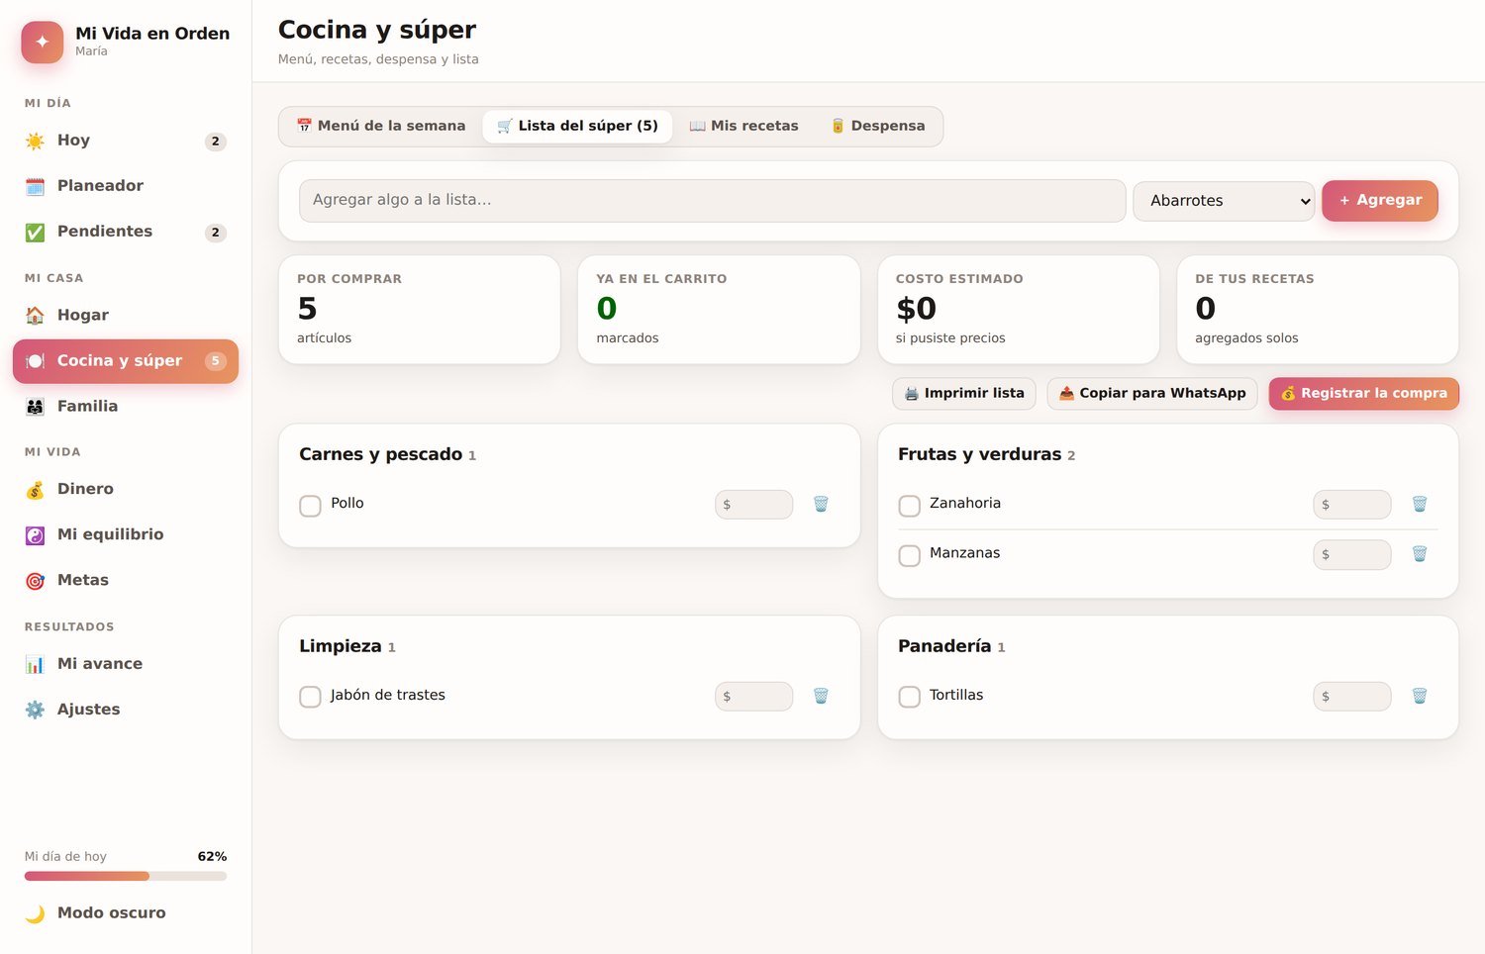The height and width of the screenshot is (954, 1485).
Task: Click Registrar la compra
Action: pos(1364,394)
